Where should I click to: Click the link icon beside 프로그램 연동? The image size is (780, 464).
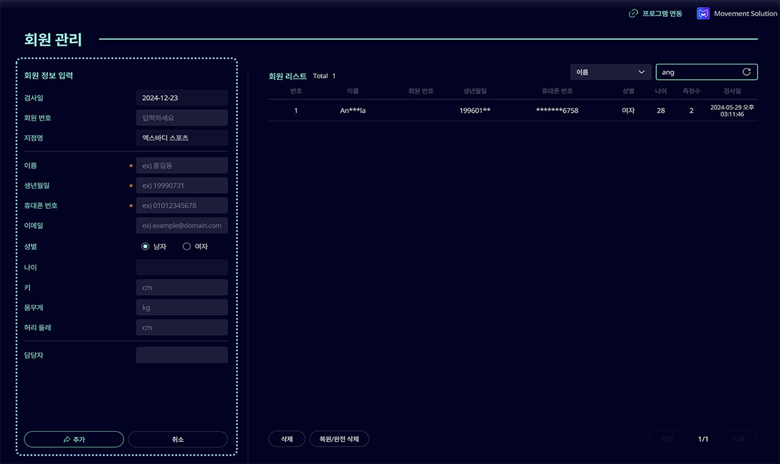click(x=633, y=13)
